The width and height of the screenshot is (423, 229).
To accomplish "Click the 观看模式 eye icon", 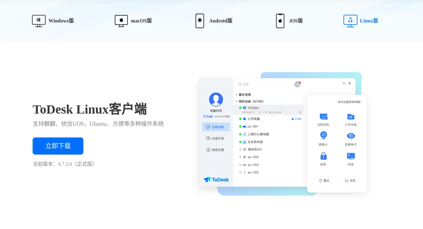I will 351,136.
